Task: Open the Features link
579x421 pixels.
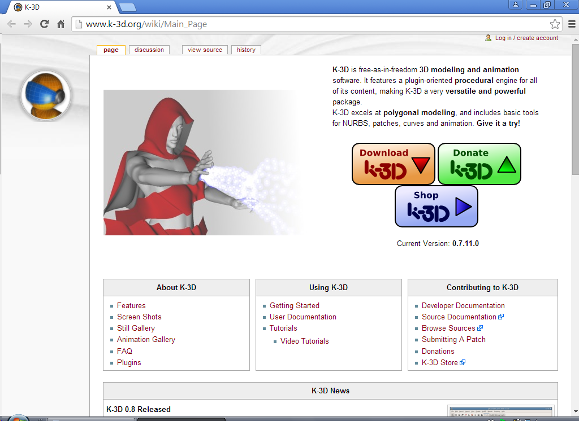Action: [131, 306]
